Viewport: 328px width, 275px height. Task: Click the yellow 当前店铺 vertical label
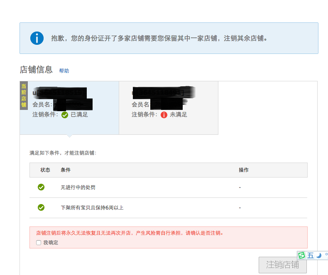click(x=24, y=95)
